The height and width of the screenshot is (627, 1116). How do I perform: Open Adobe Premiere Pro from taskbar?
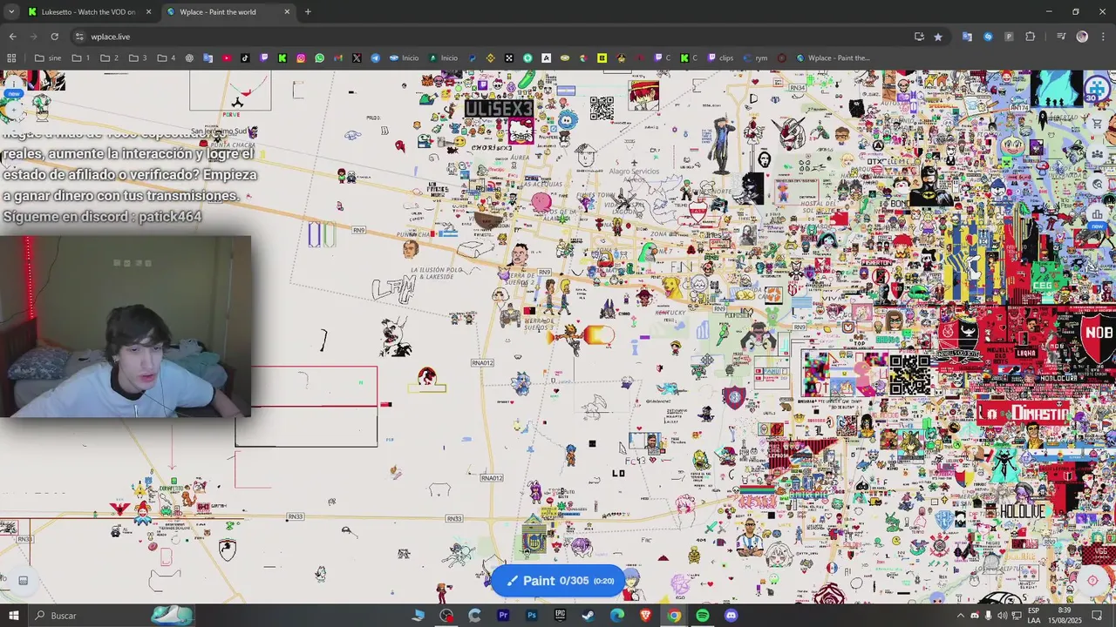click(503, 616)
